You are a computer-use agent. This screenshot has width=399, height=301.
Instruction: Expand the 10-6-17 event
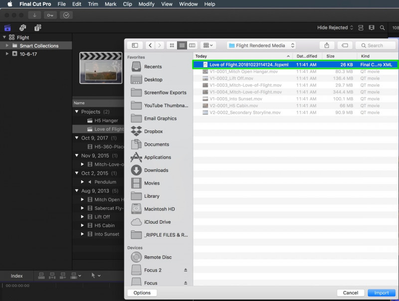[x=7, y=54]
